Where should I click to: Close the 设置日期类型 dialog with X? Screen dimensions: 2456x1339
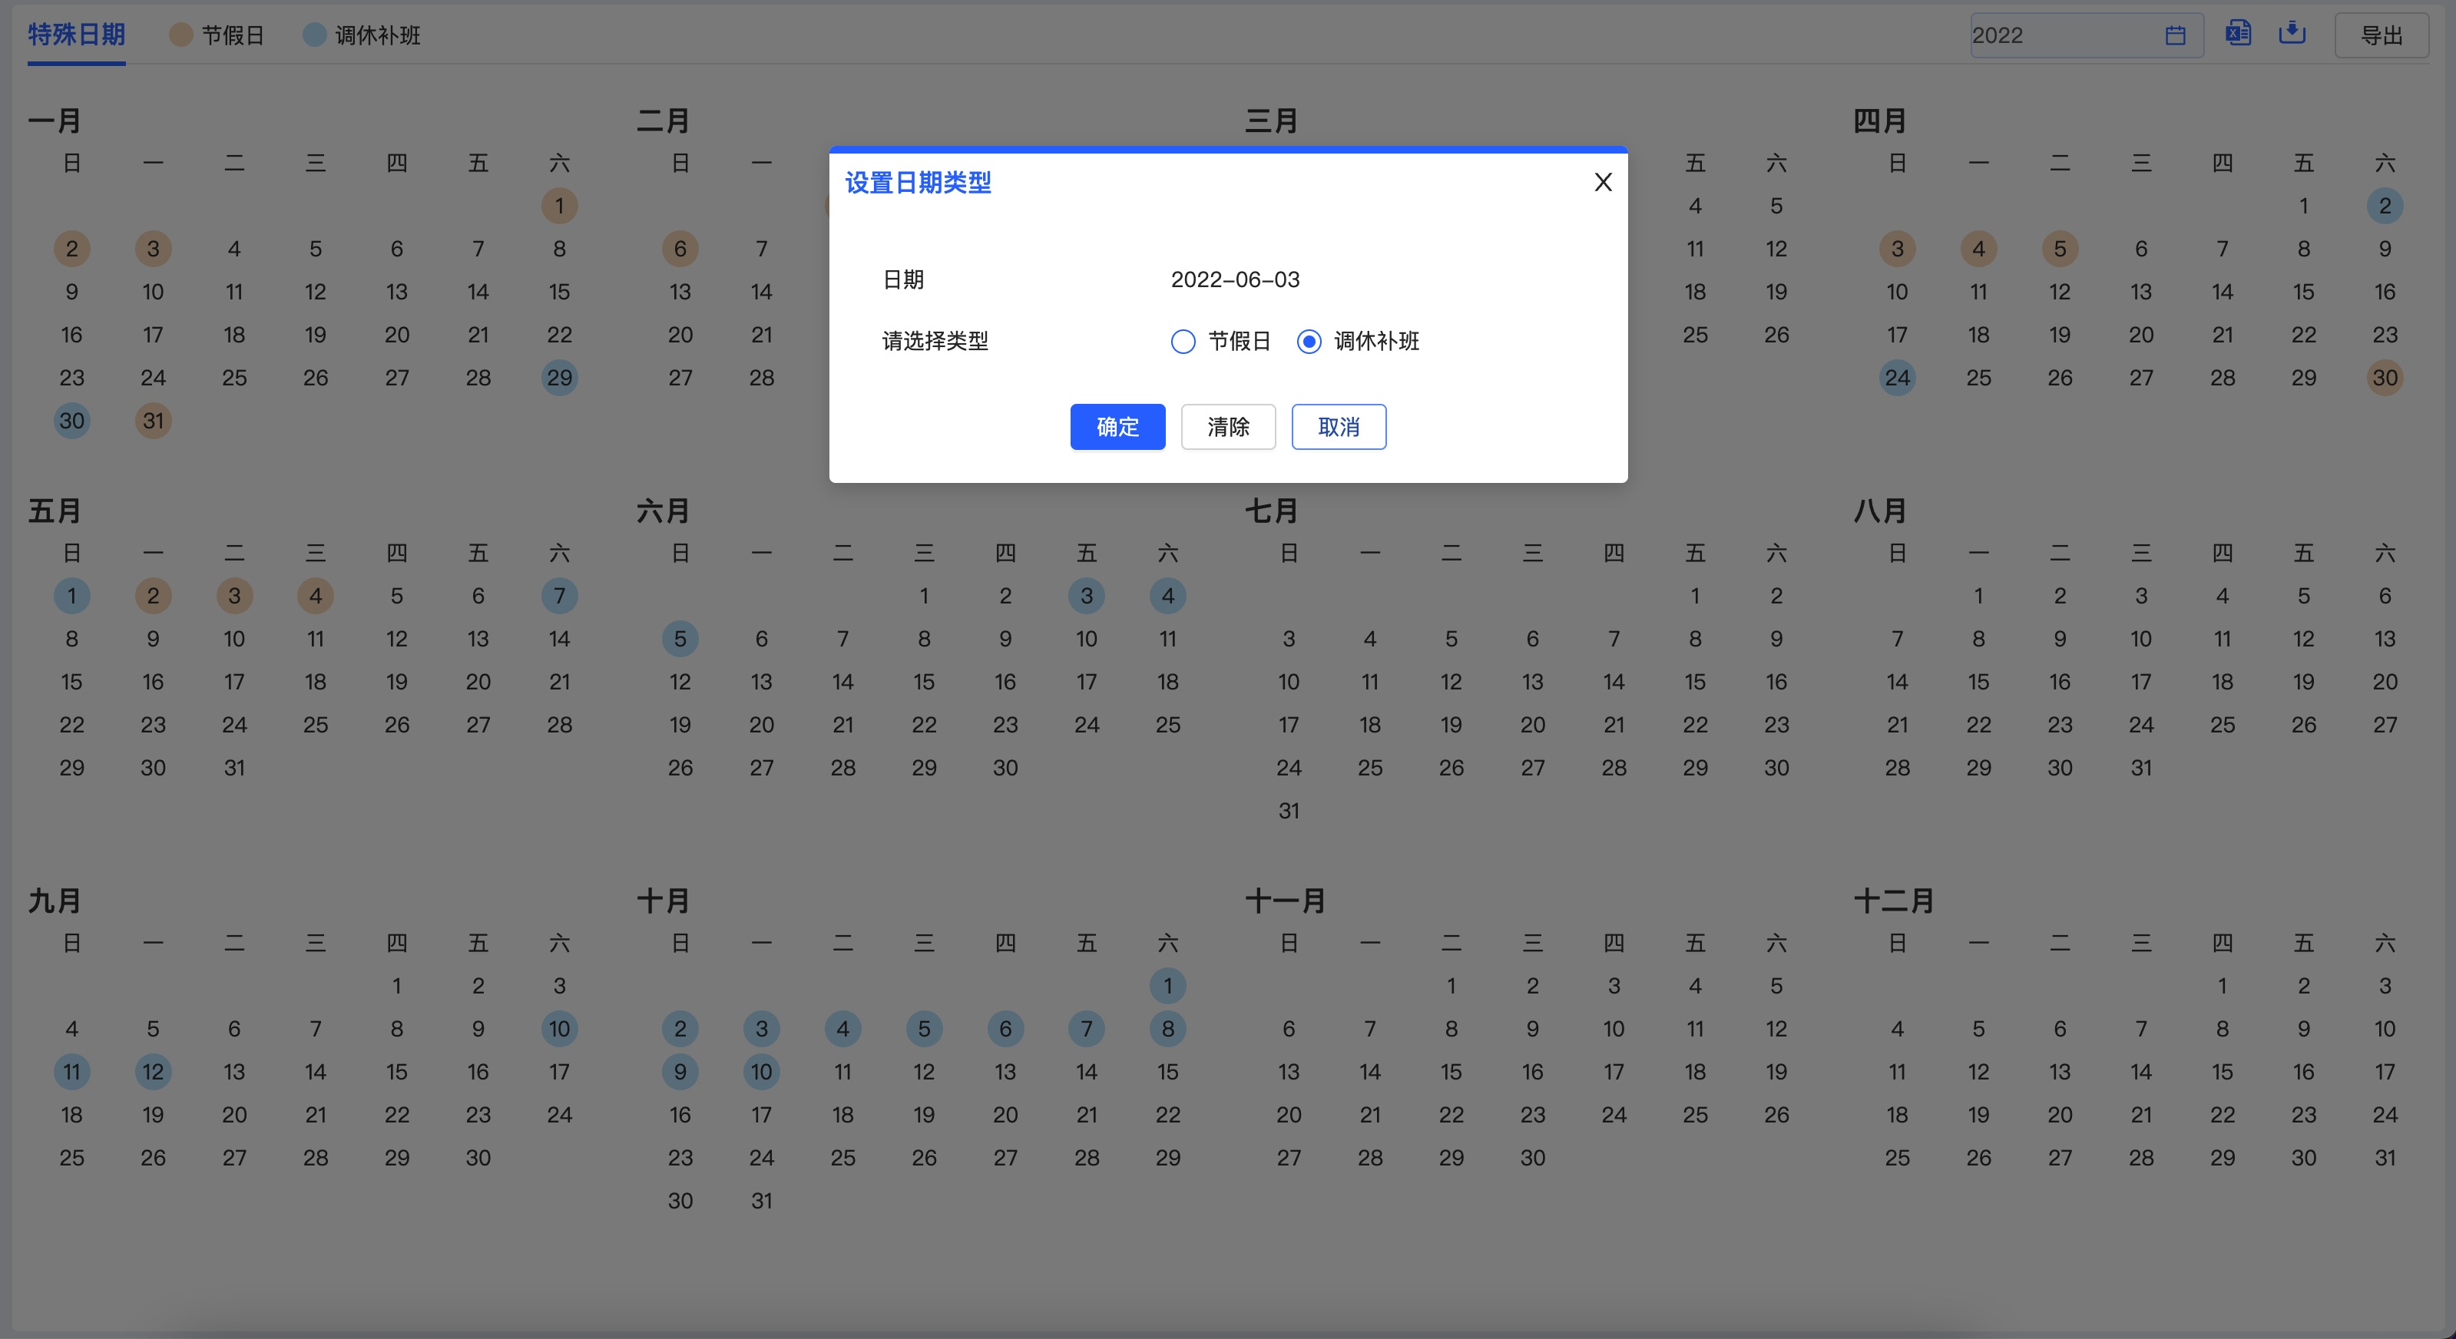(1603, 182)
